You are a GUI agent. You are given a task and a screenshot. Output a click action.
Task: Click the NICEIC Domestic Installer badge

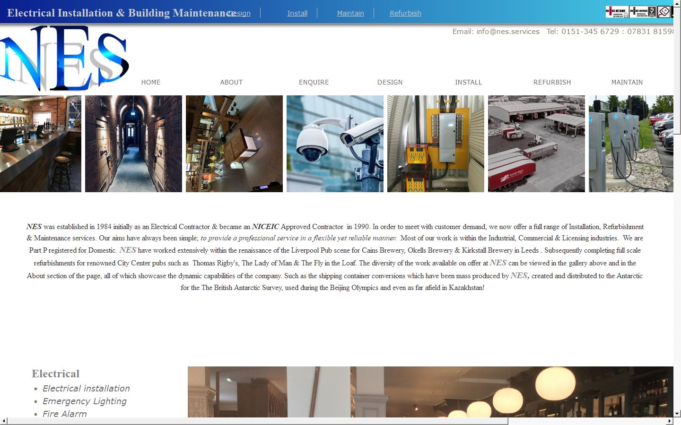tap(617, 12)
